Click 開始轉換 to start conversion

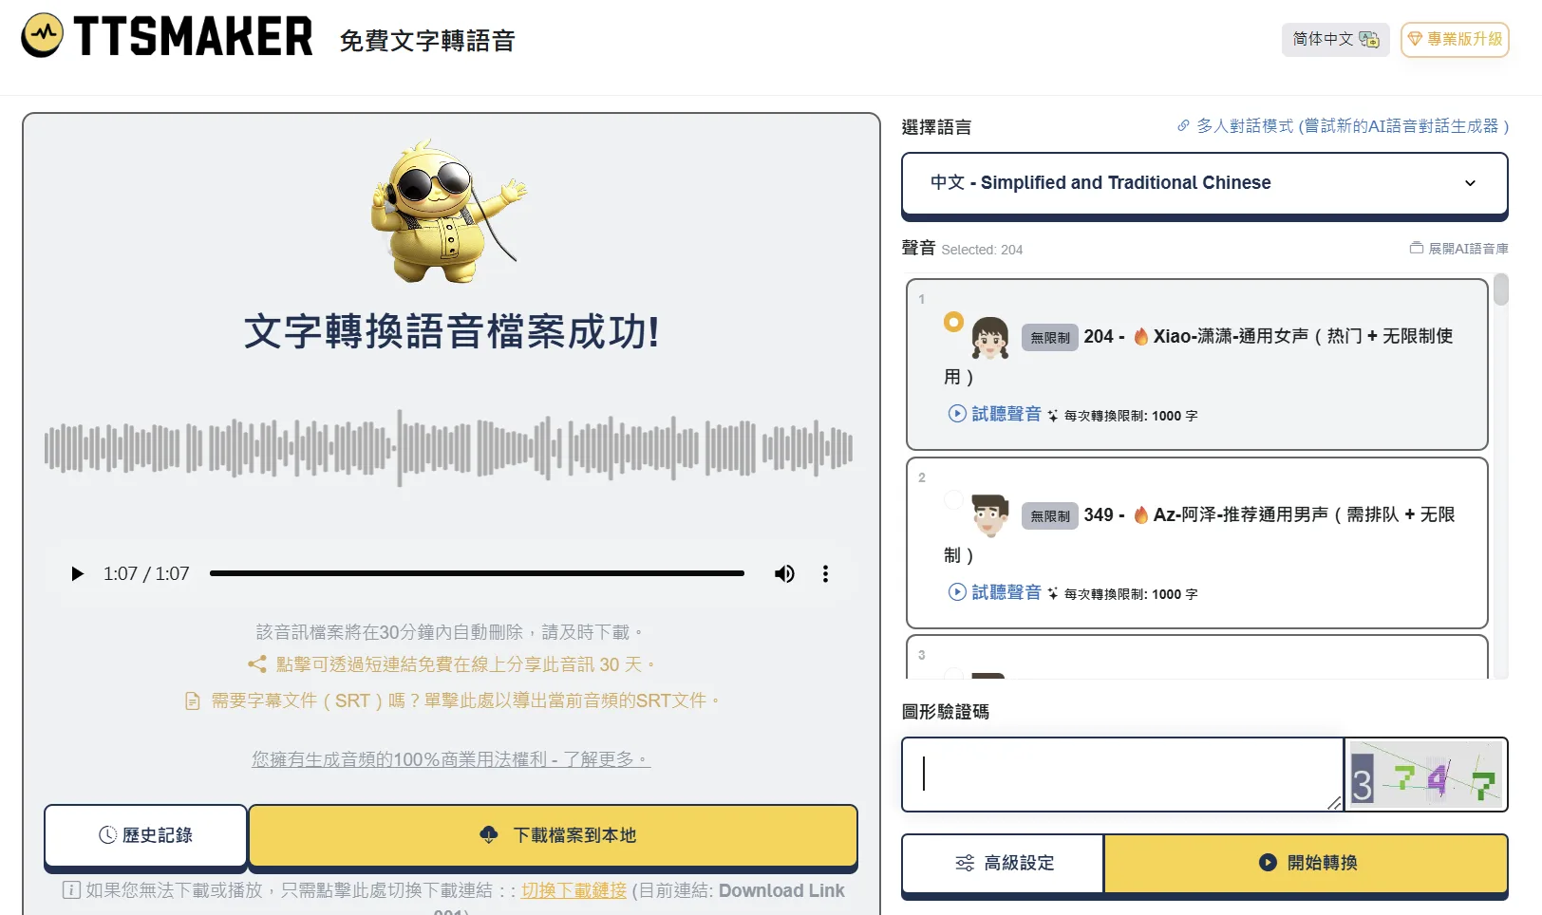click(1307, 863)
